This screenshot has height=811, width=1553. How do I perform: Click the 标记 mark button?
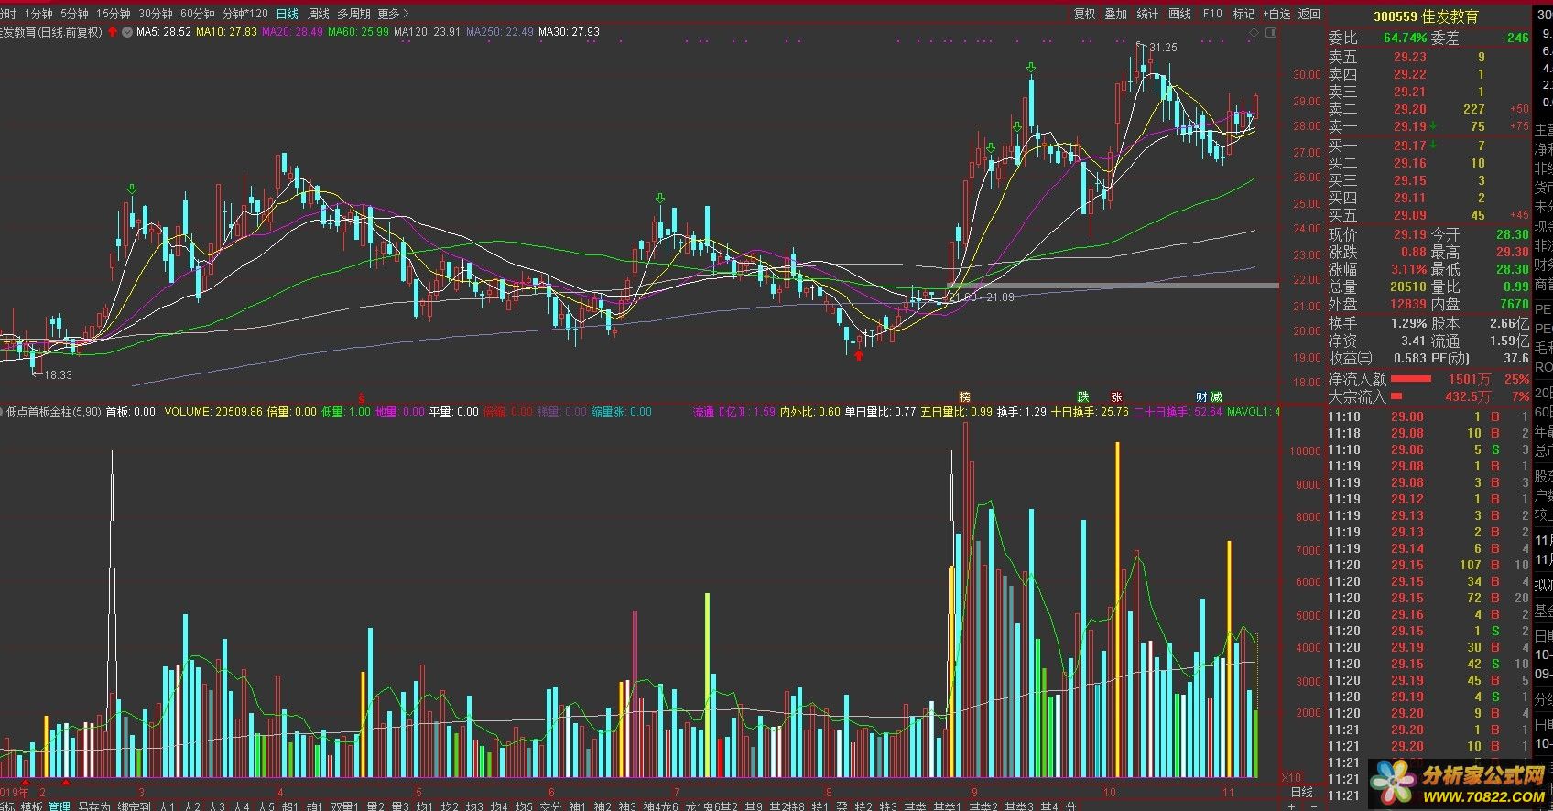pyautogui.click(x=1243, y=14)
